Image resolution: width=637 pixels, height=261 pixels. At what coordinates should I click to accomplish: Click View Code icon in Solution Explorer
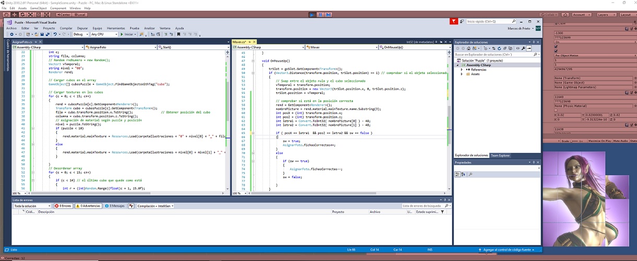click(x=517, y=48)
